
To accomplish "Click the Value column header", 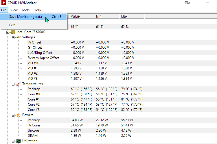I will [82, 16].
